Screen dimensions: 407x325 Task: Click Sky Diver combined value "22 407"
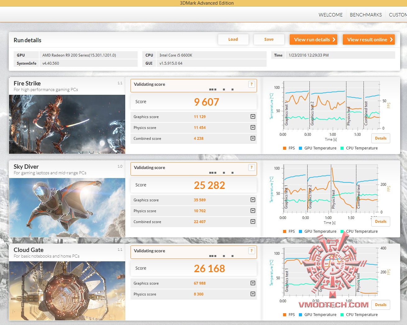point(200,222)
